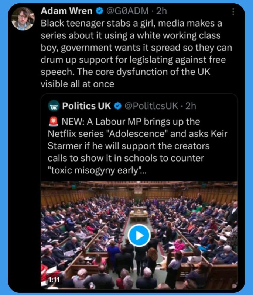This screenshot has width=253, height=295.
Task: Click the tweet's opening line 'Black teenager stabs'
Action: (74, 23)
